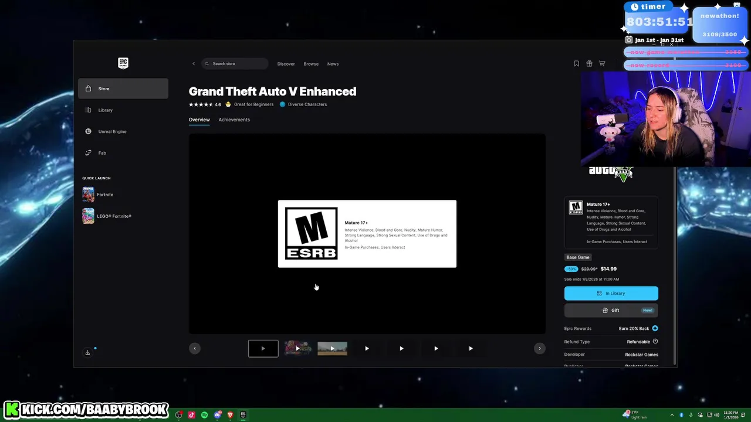Select the highlighted first video thumbnail
The width and height of the screenshot is (751, 422).
click(263, 349)
